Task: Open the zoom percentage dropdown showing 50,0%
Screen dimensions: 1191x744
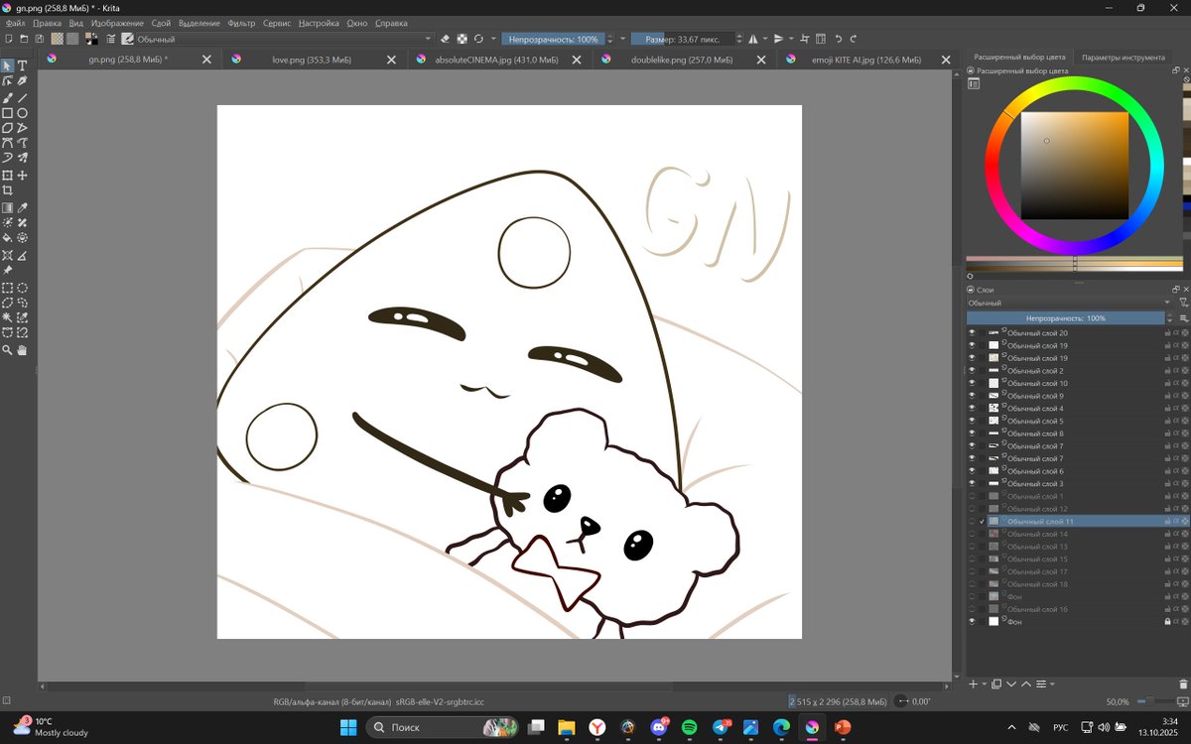Action: pos(1118,701)
